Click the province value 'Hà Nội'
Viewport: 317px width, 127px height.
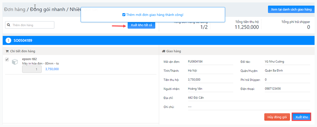click(192, 71)
